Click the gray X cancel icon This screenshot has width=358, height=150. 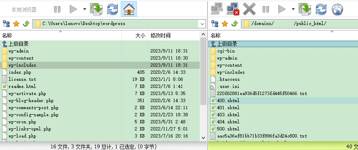click(249, 9)
